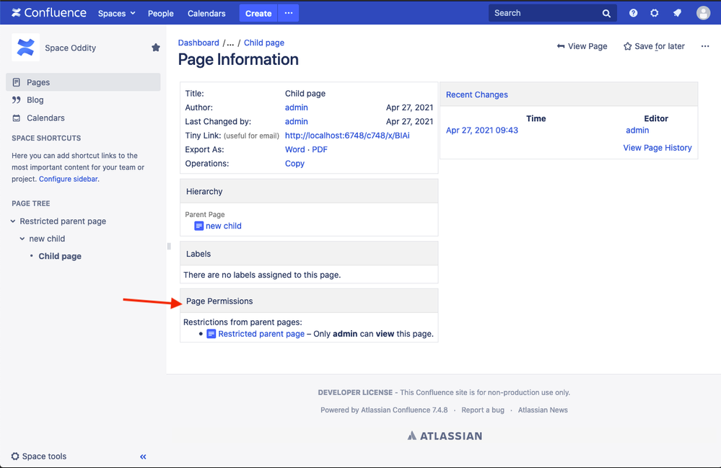Click the Copy operation link
The height and width of the screenshot is (468, 721).
[x=294, y=163]
